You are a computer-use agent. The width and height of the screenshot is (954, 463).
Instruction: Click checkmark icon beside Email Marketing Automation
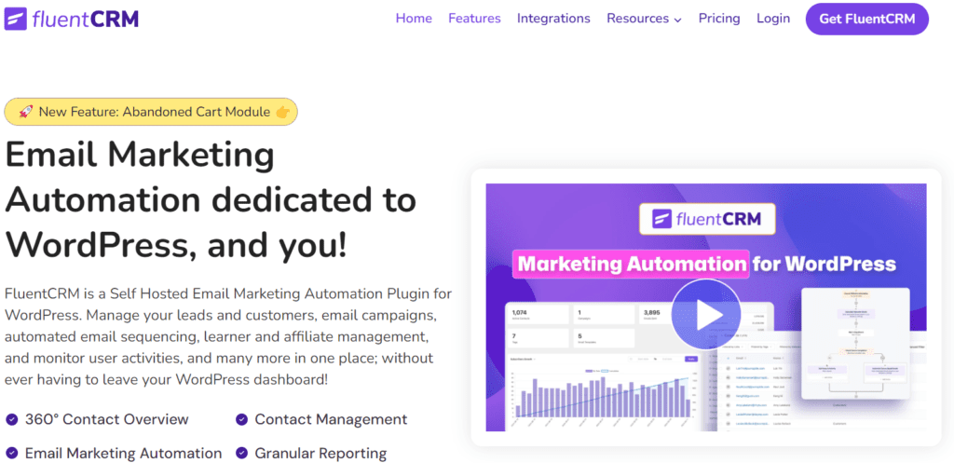pos(11,454)
